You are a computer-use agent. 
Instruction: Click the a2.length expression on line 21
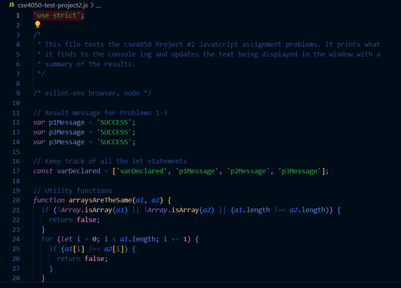308,210
